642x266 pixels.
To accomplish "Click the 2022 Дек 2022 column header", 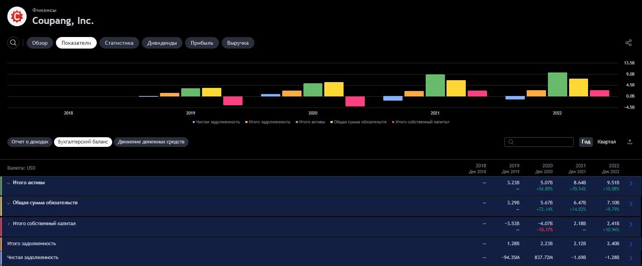I will point(611,168).
